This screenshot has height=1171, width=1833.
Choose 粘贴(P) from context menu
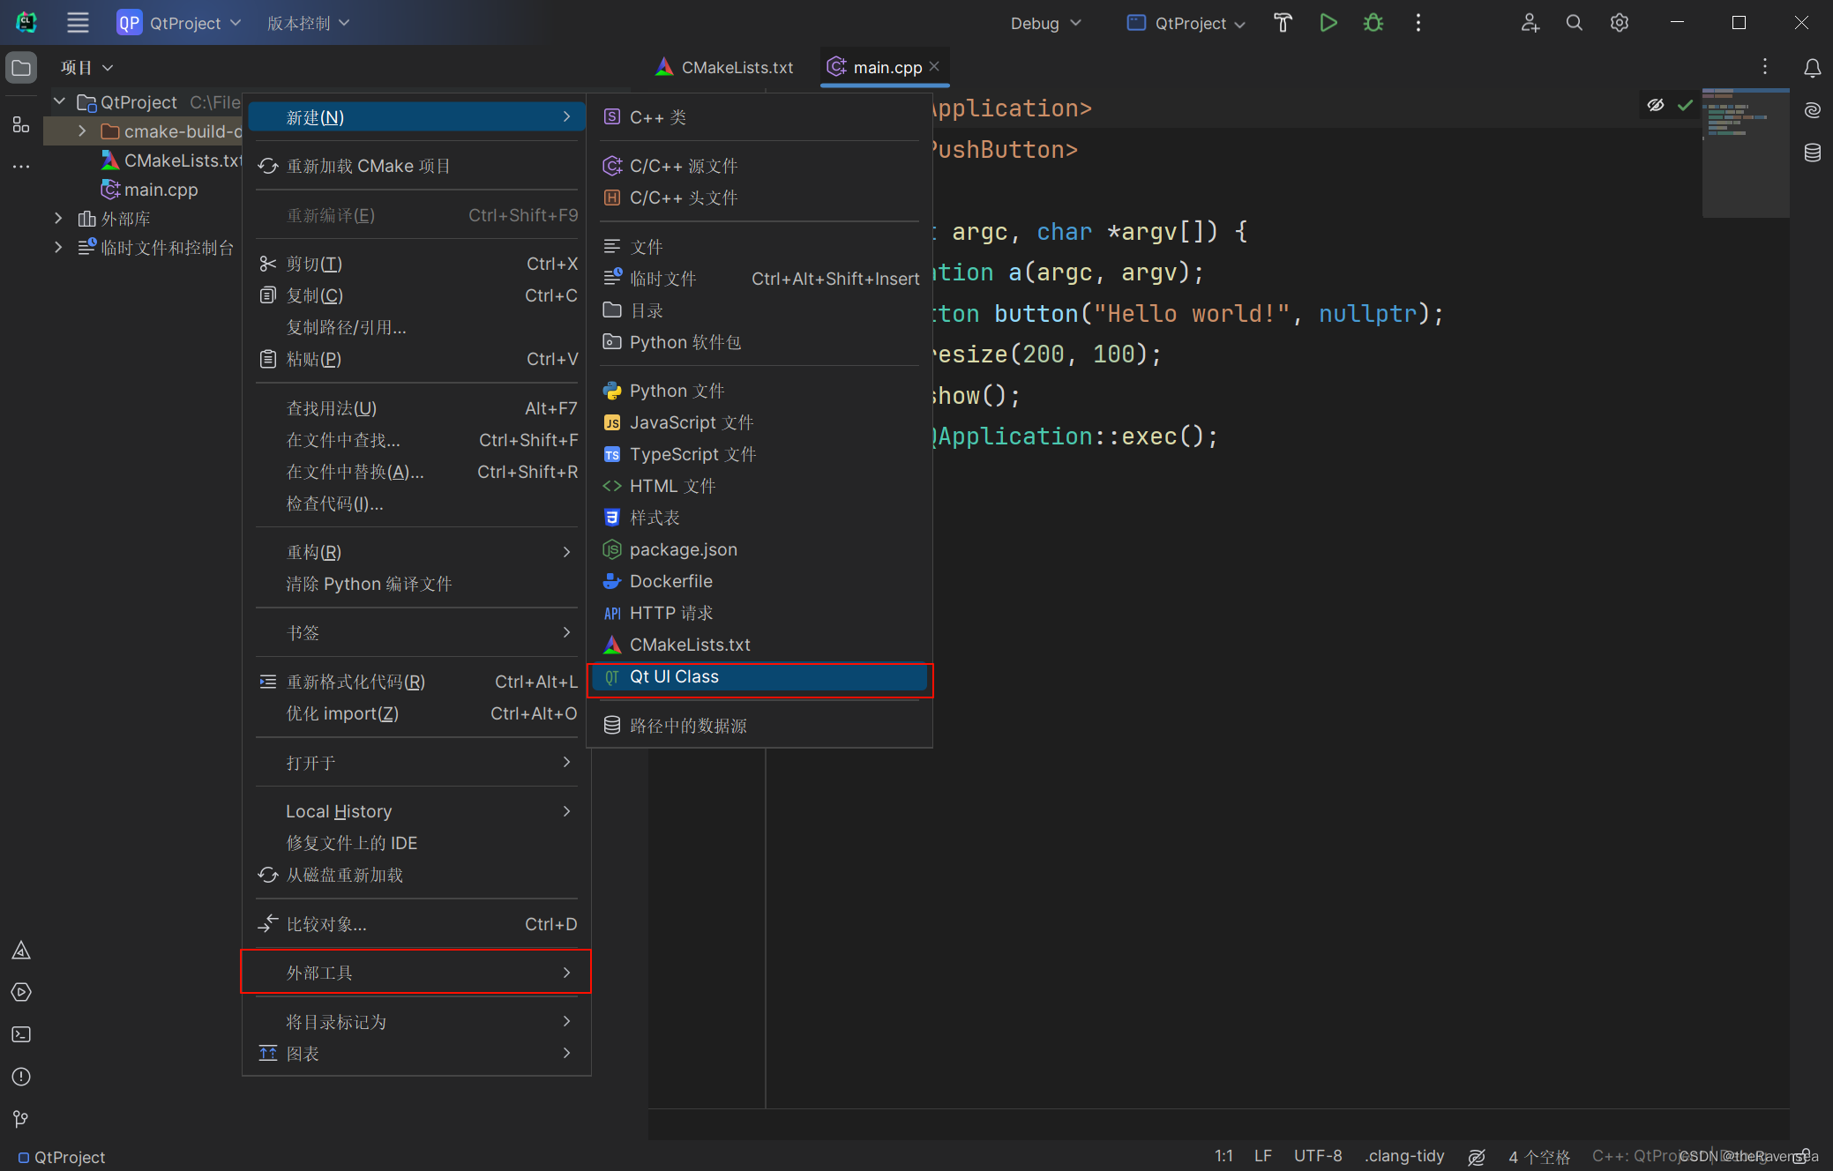(x=416, y=359)
